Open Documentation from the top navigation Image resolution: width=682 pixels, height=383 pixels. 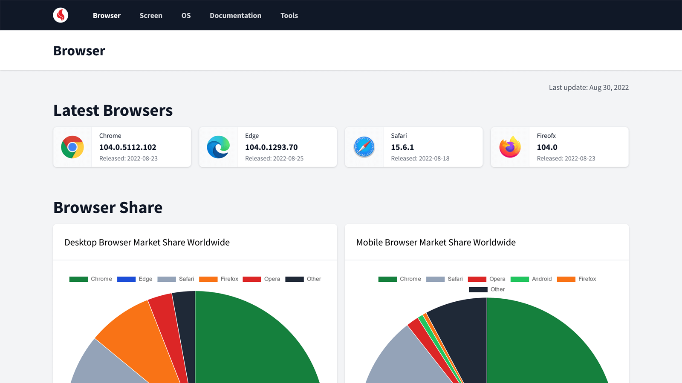pos(235,15)
